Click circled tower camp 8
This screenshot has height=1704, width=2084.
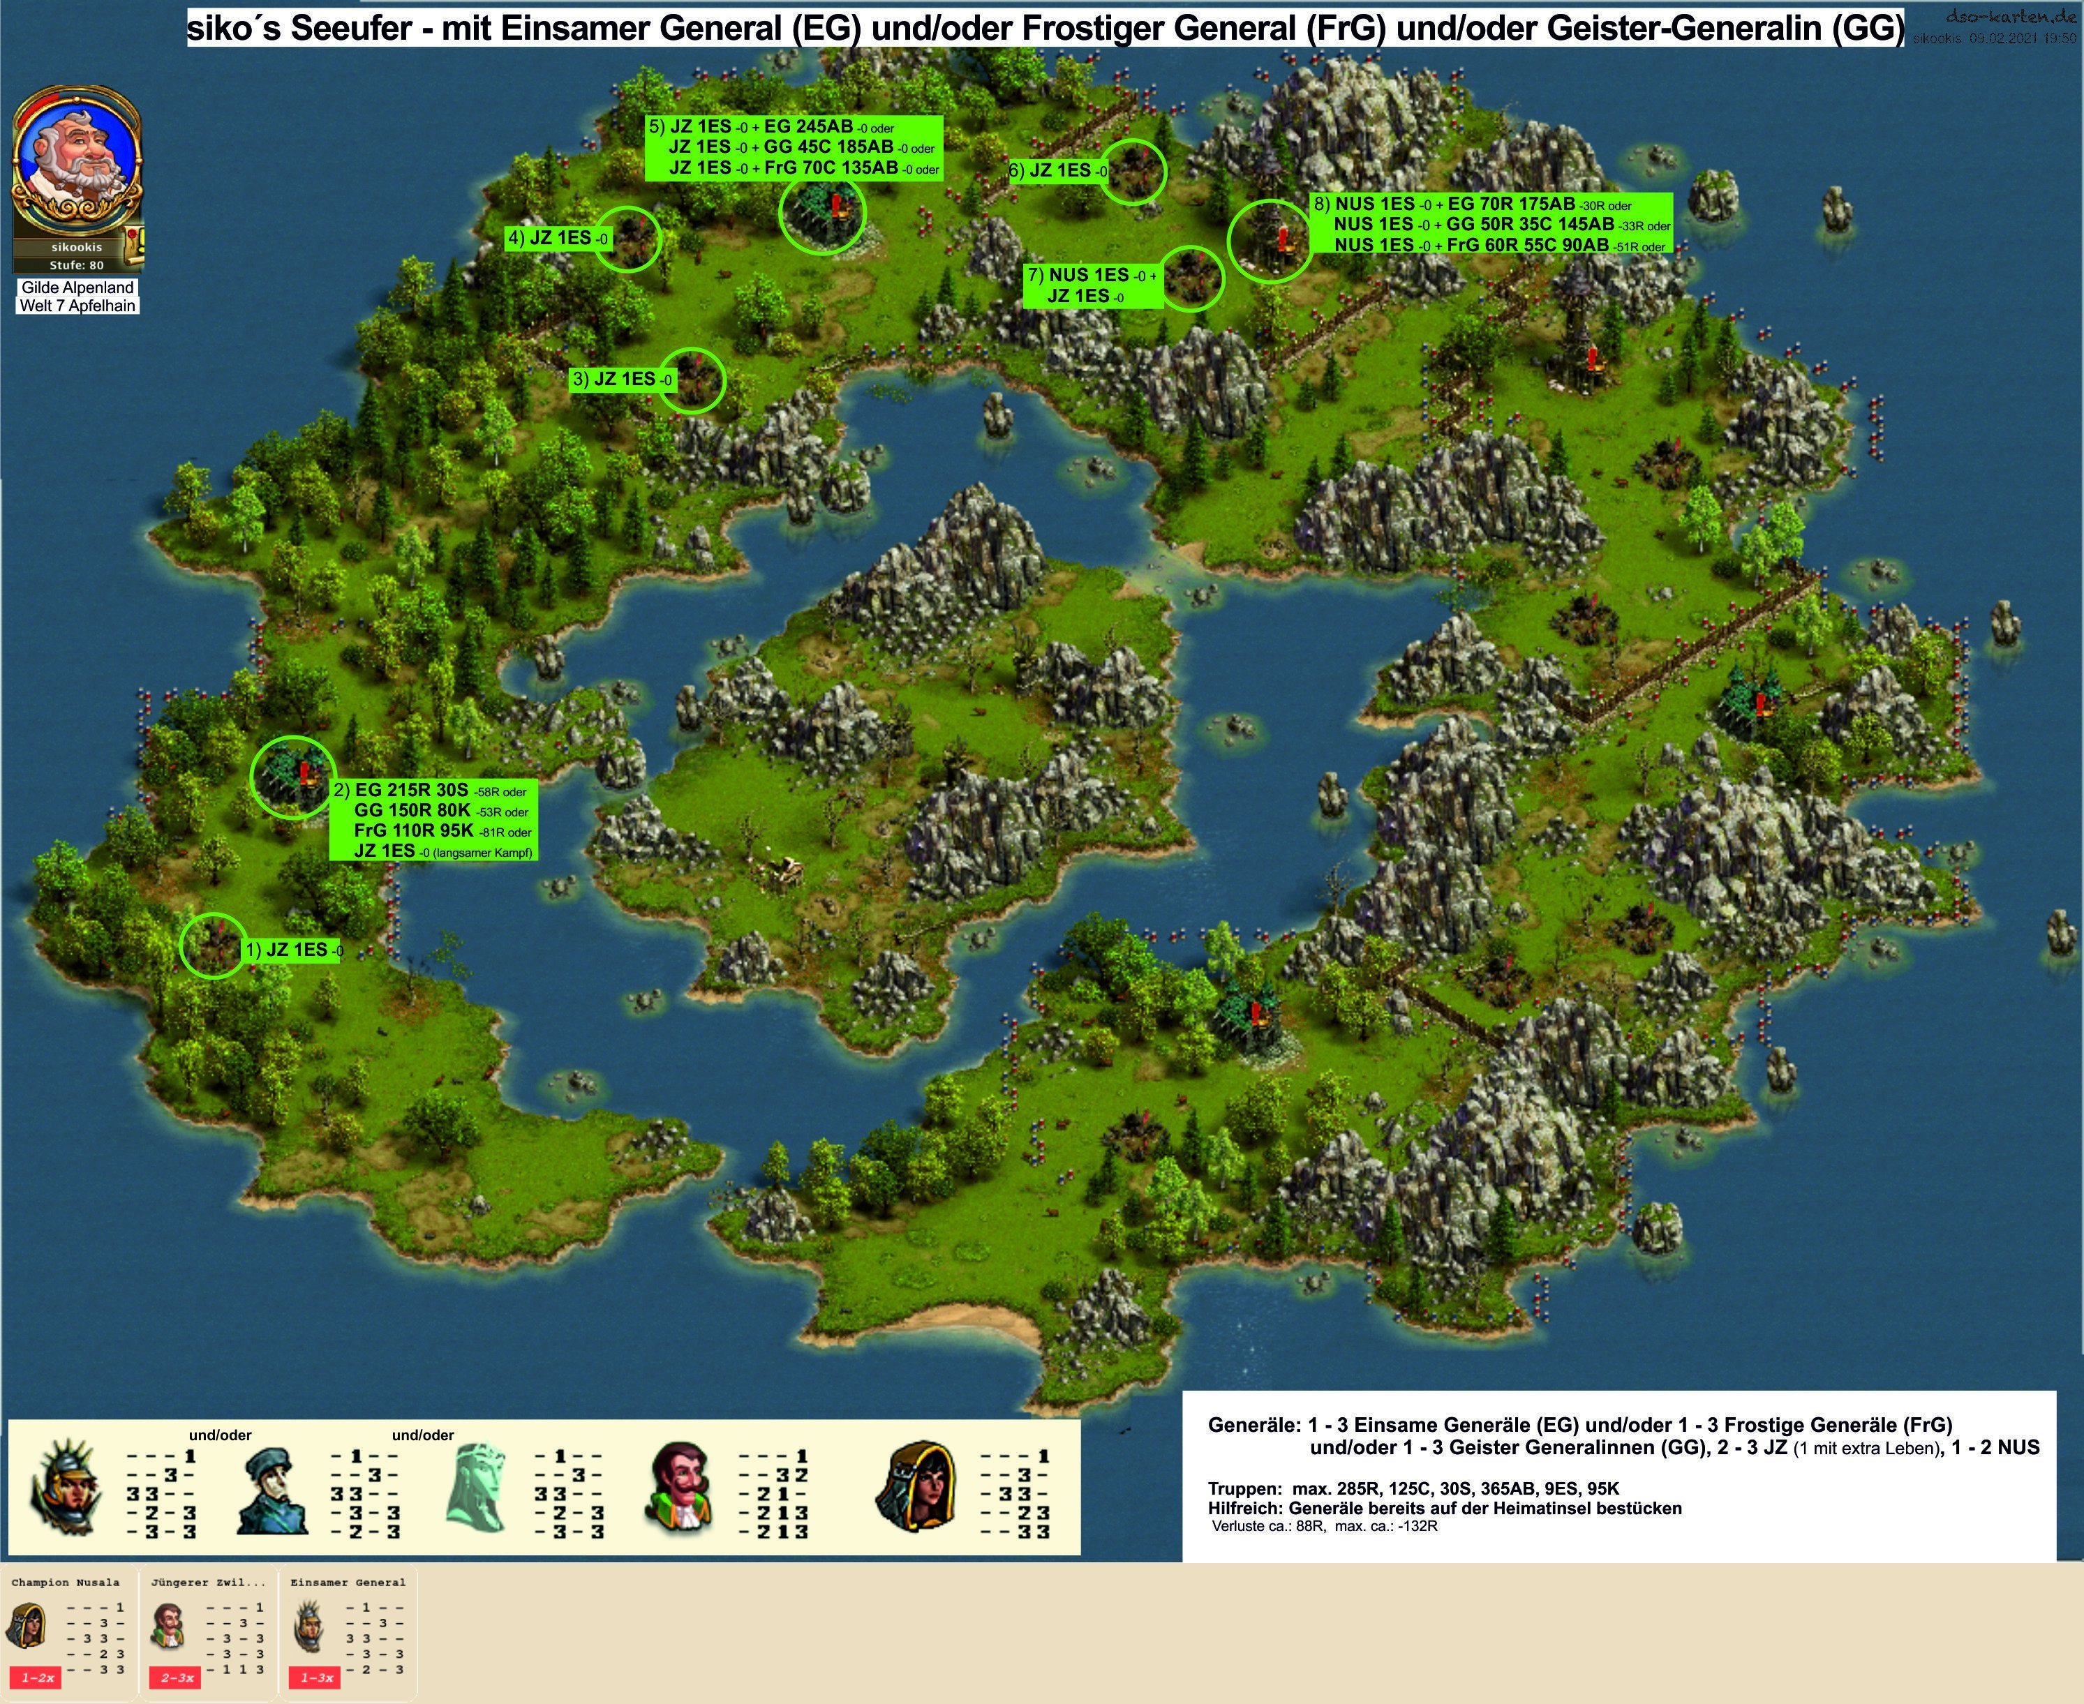[x=1270, y=241]
